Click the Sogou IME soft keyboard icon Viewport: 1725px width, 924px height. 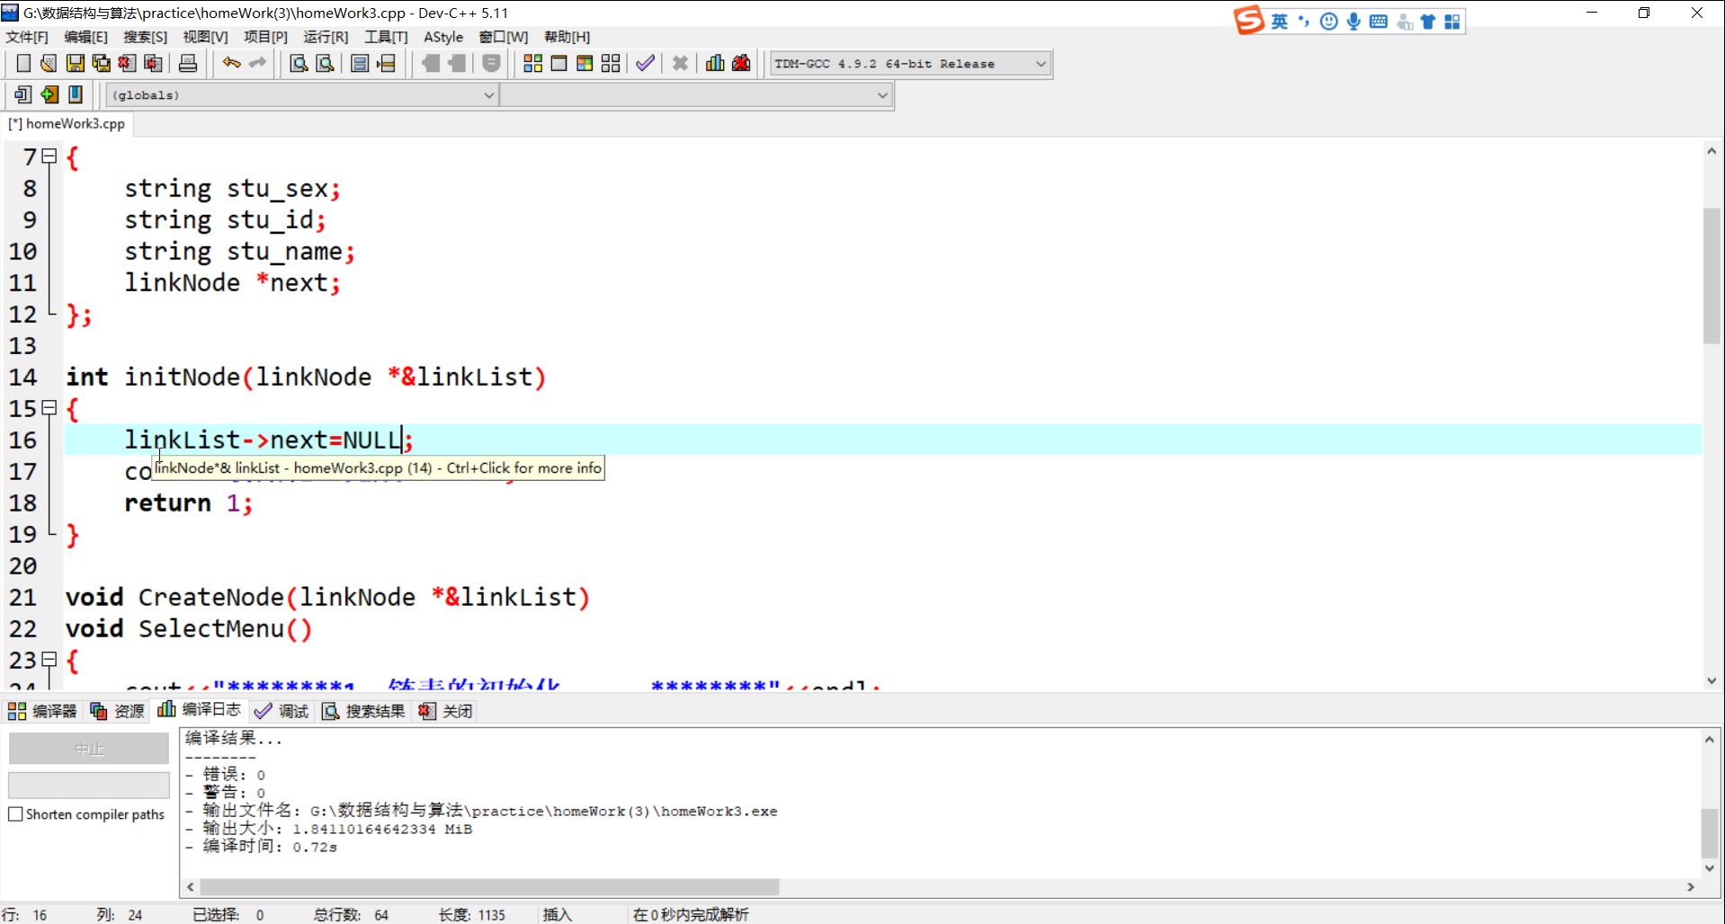[1378, 22]
